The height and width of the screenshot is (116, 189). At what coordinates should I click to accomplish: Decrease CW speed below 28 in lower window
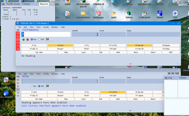52,87
